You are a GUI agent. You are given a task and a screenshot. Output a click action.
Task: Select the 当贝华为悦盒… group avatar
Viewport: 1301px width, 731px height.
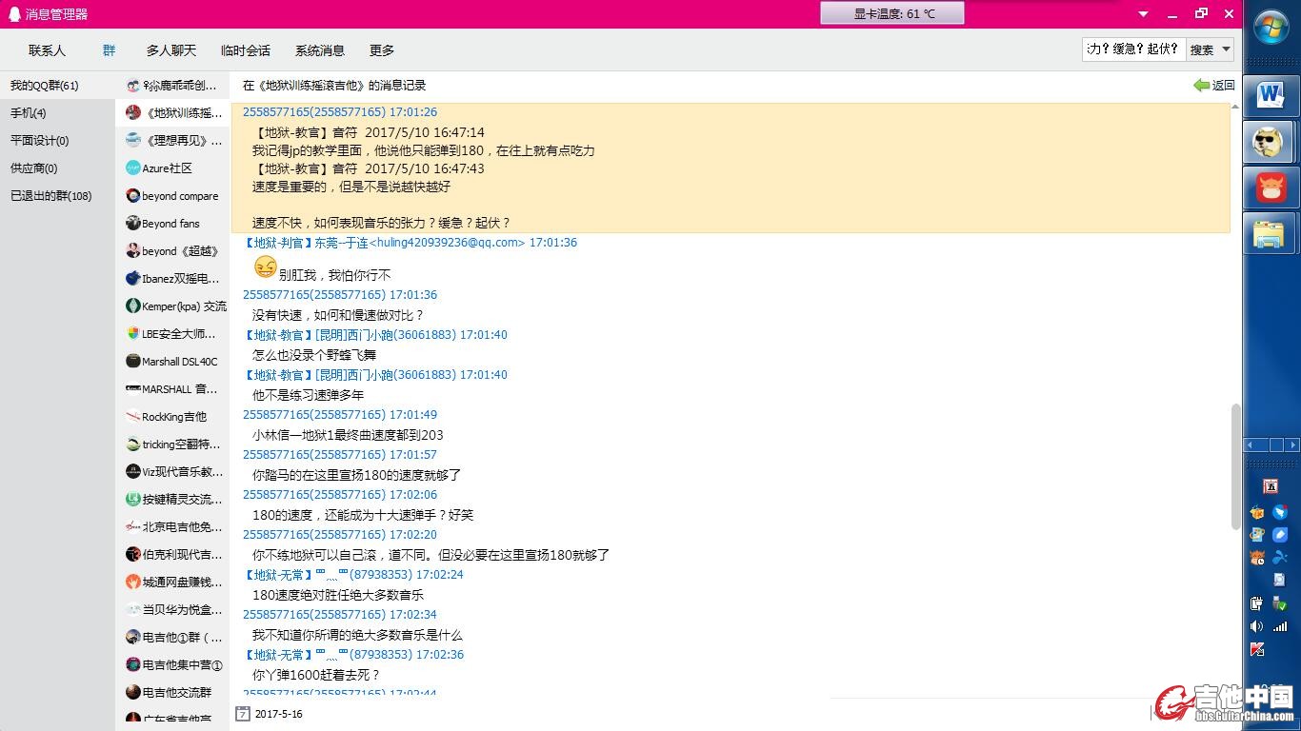tap(133, 610)
